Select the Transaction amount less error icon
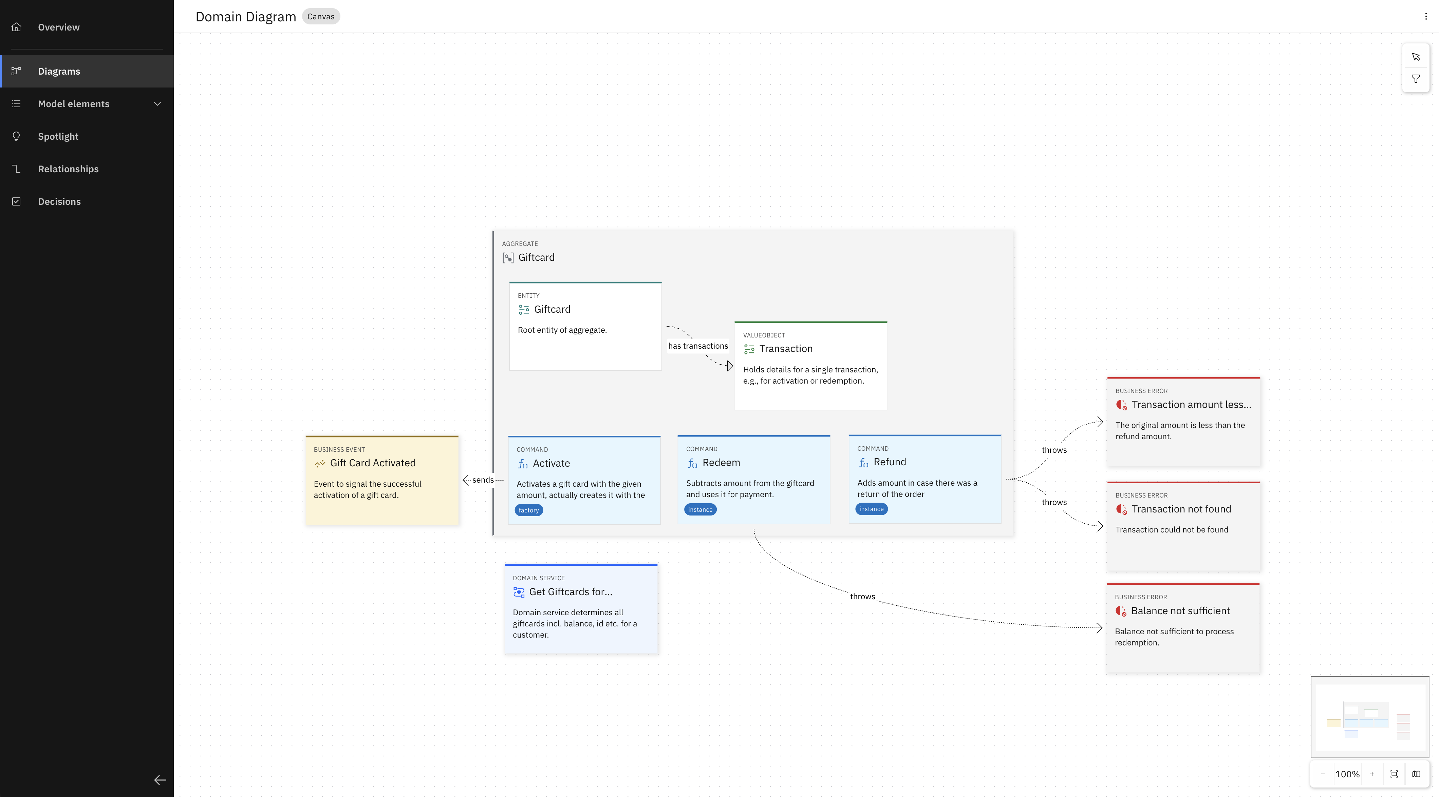 (x=1121, y=405)
